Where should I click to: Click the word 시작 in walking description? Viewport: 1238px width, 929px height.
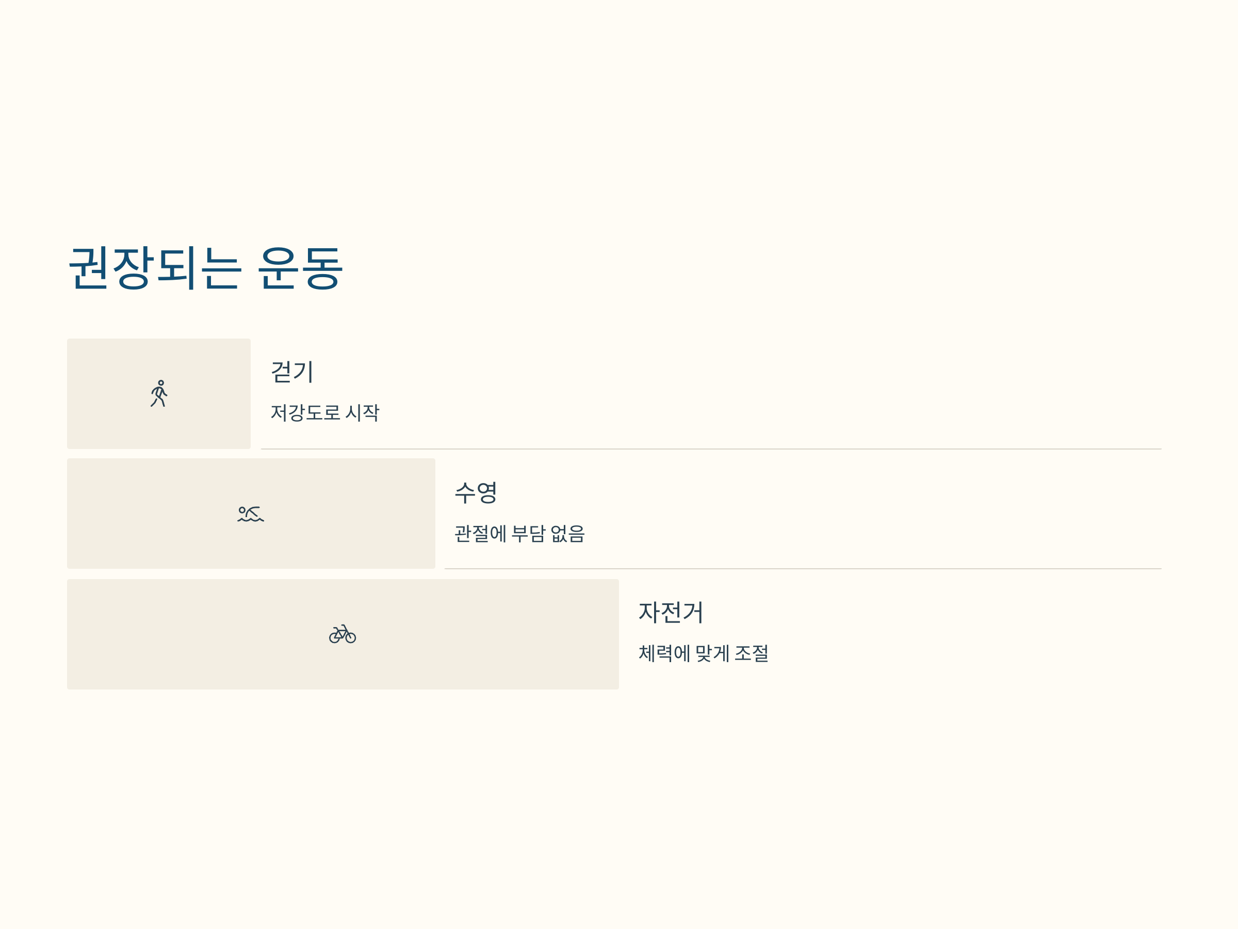[x=362, y=413]
